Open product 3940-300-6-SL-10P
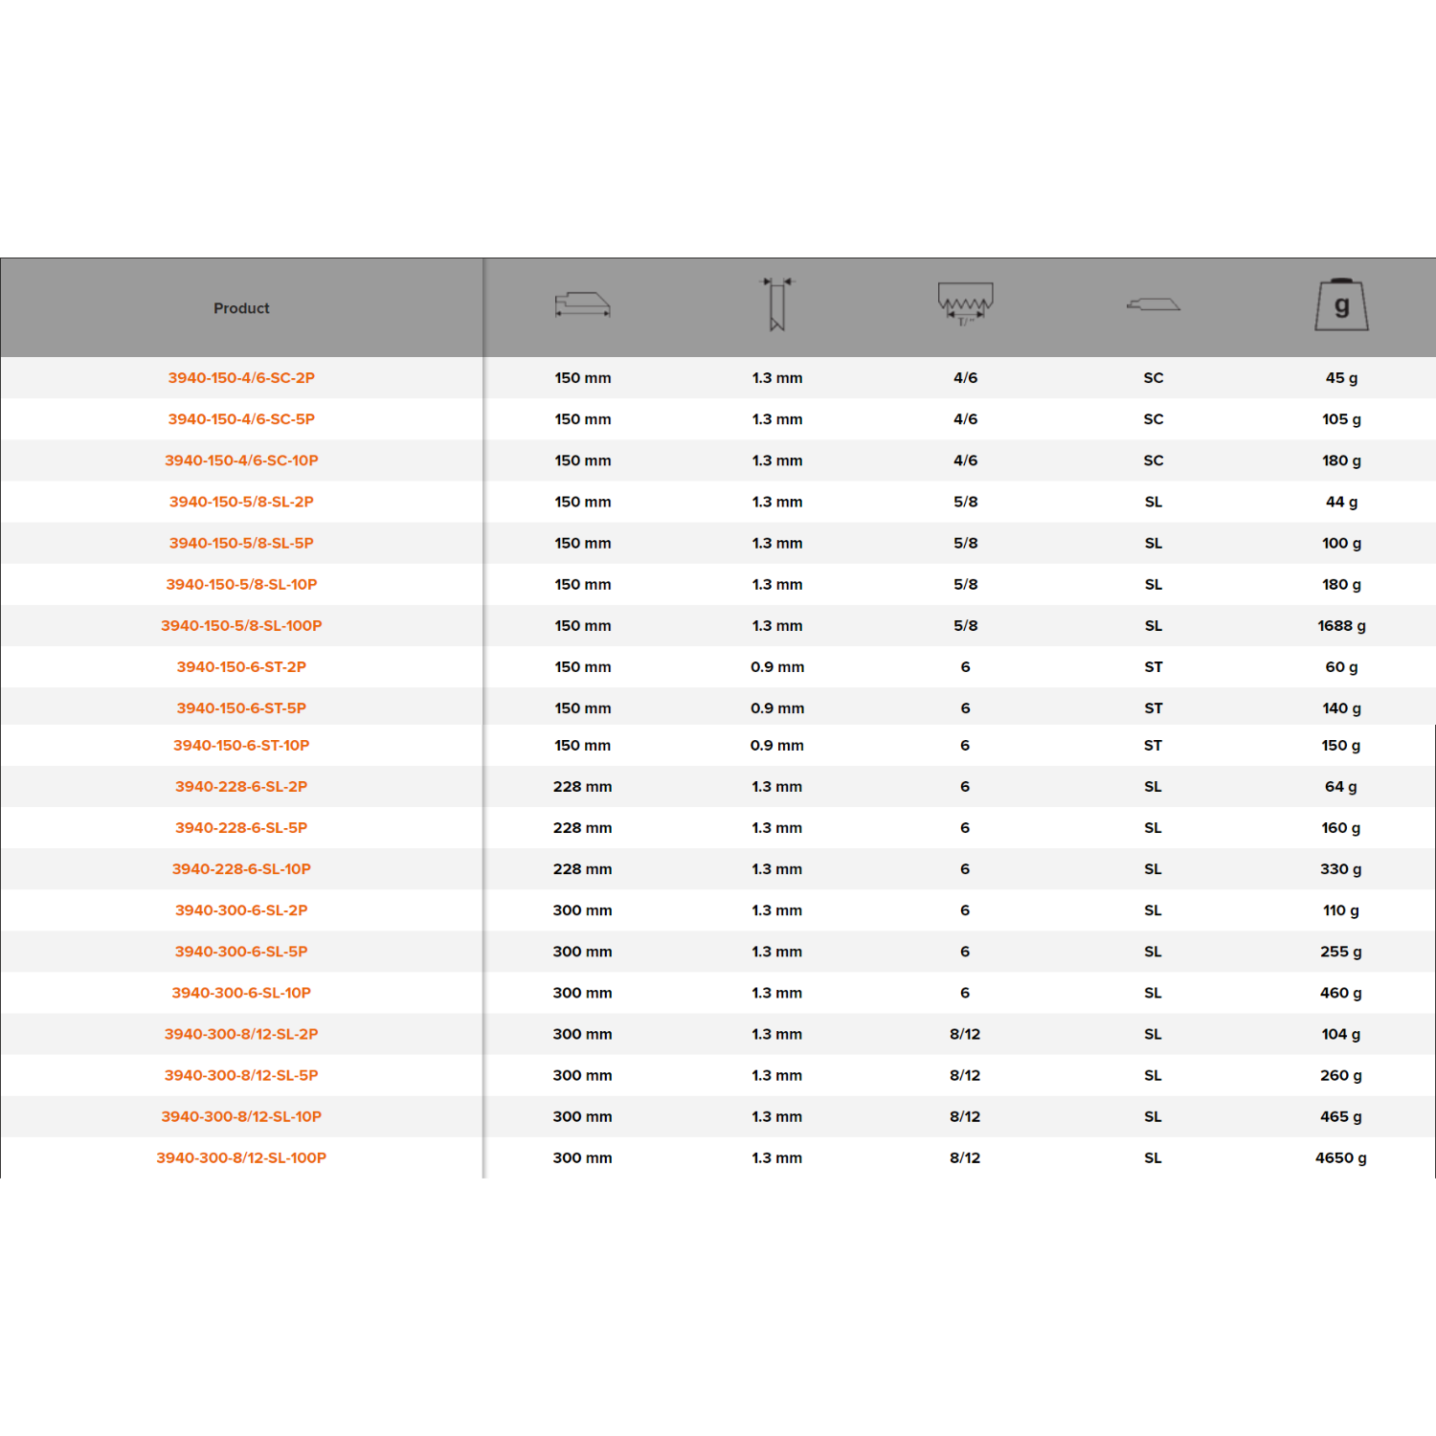Viewport: 1436px width, 1436px height. pyautogui.click(x=241, y=993)
